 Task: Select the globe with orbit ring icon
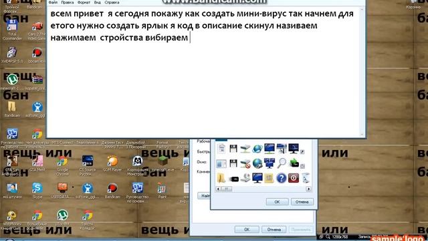[257, 149]
